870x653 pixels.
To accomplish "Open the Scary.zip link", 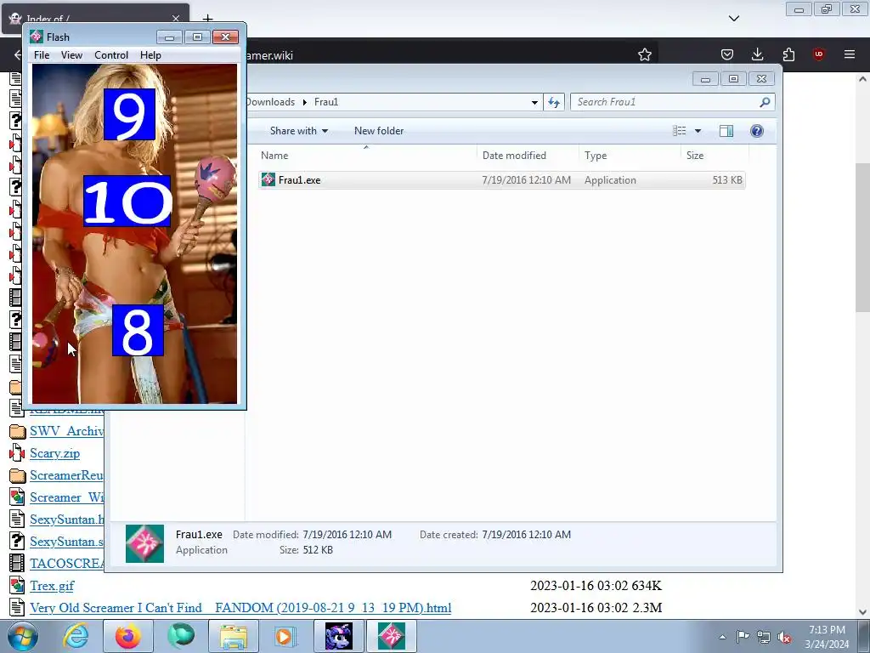I will (x=55, y=454).
